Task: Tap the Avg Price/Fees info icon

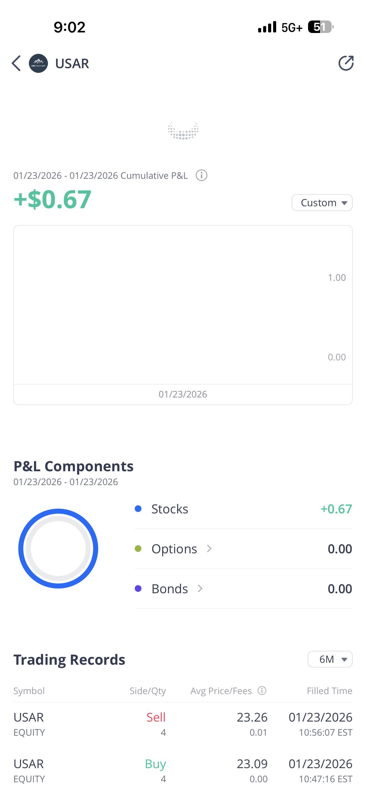Action: coord(262,690)
